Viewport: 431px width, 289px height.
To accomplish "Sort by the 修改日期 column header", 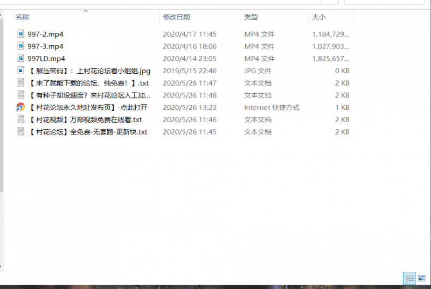I will pyautogui.click(x=176, y=17).
